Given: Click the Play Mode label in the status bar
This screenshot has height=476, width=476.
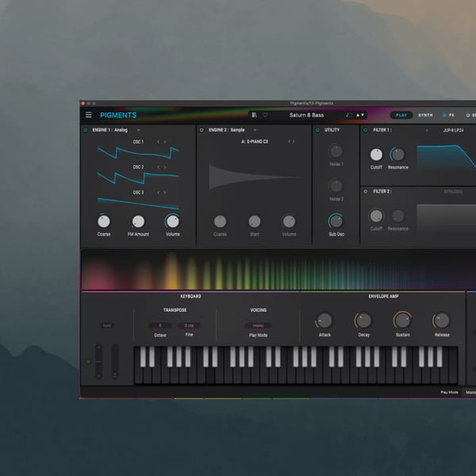Looking at the screenshot, I should coord(449,392).
